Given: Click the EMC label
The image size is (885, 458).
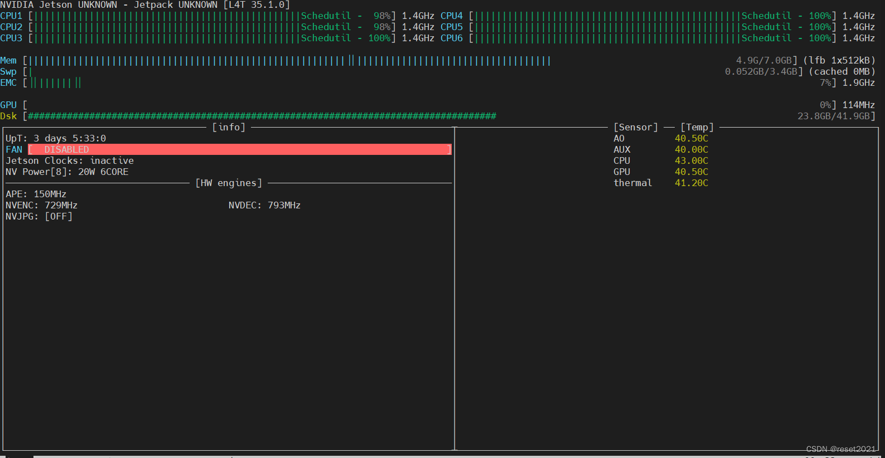Looking at the screenshot, I should [x=8, y=82].
